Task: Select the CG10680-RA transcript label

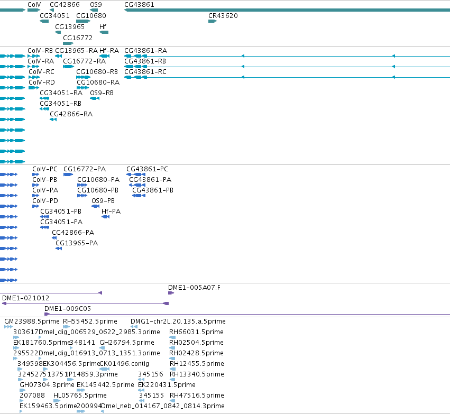Action: tap(98, 82)
